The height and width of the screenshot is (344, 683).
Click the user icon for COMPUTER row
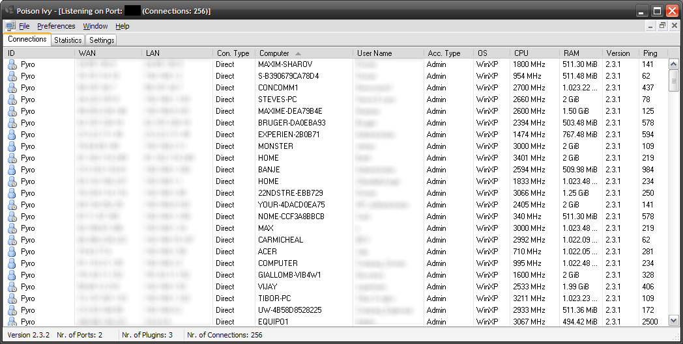[x=12, y=263]
